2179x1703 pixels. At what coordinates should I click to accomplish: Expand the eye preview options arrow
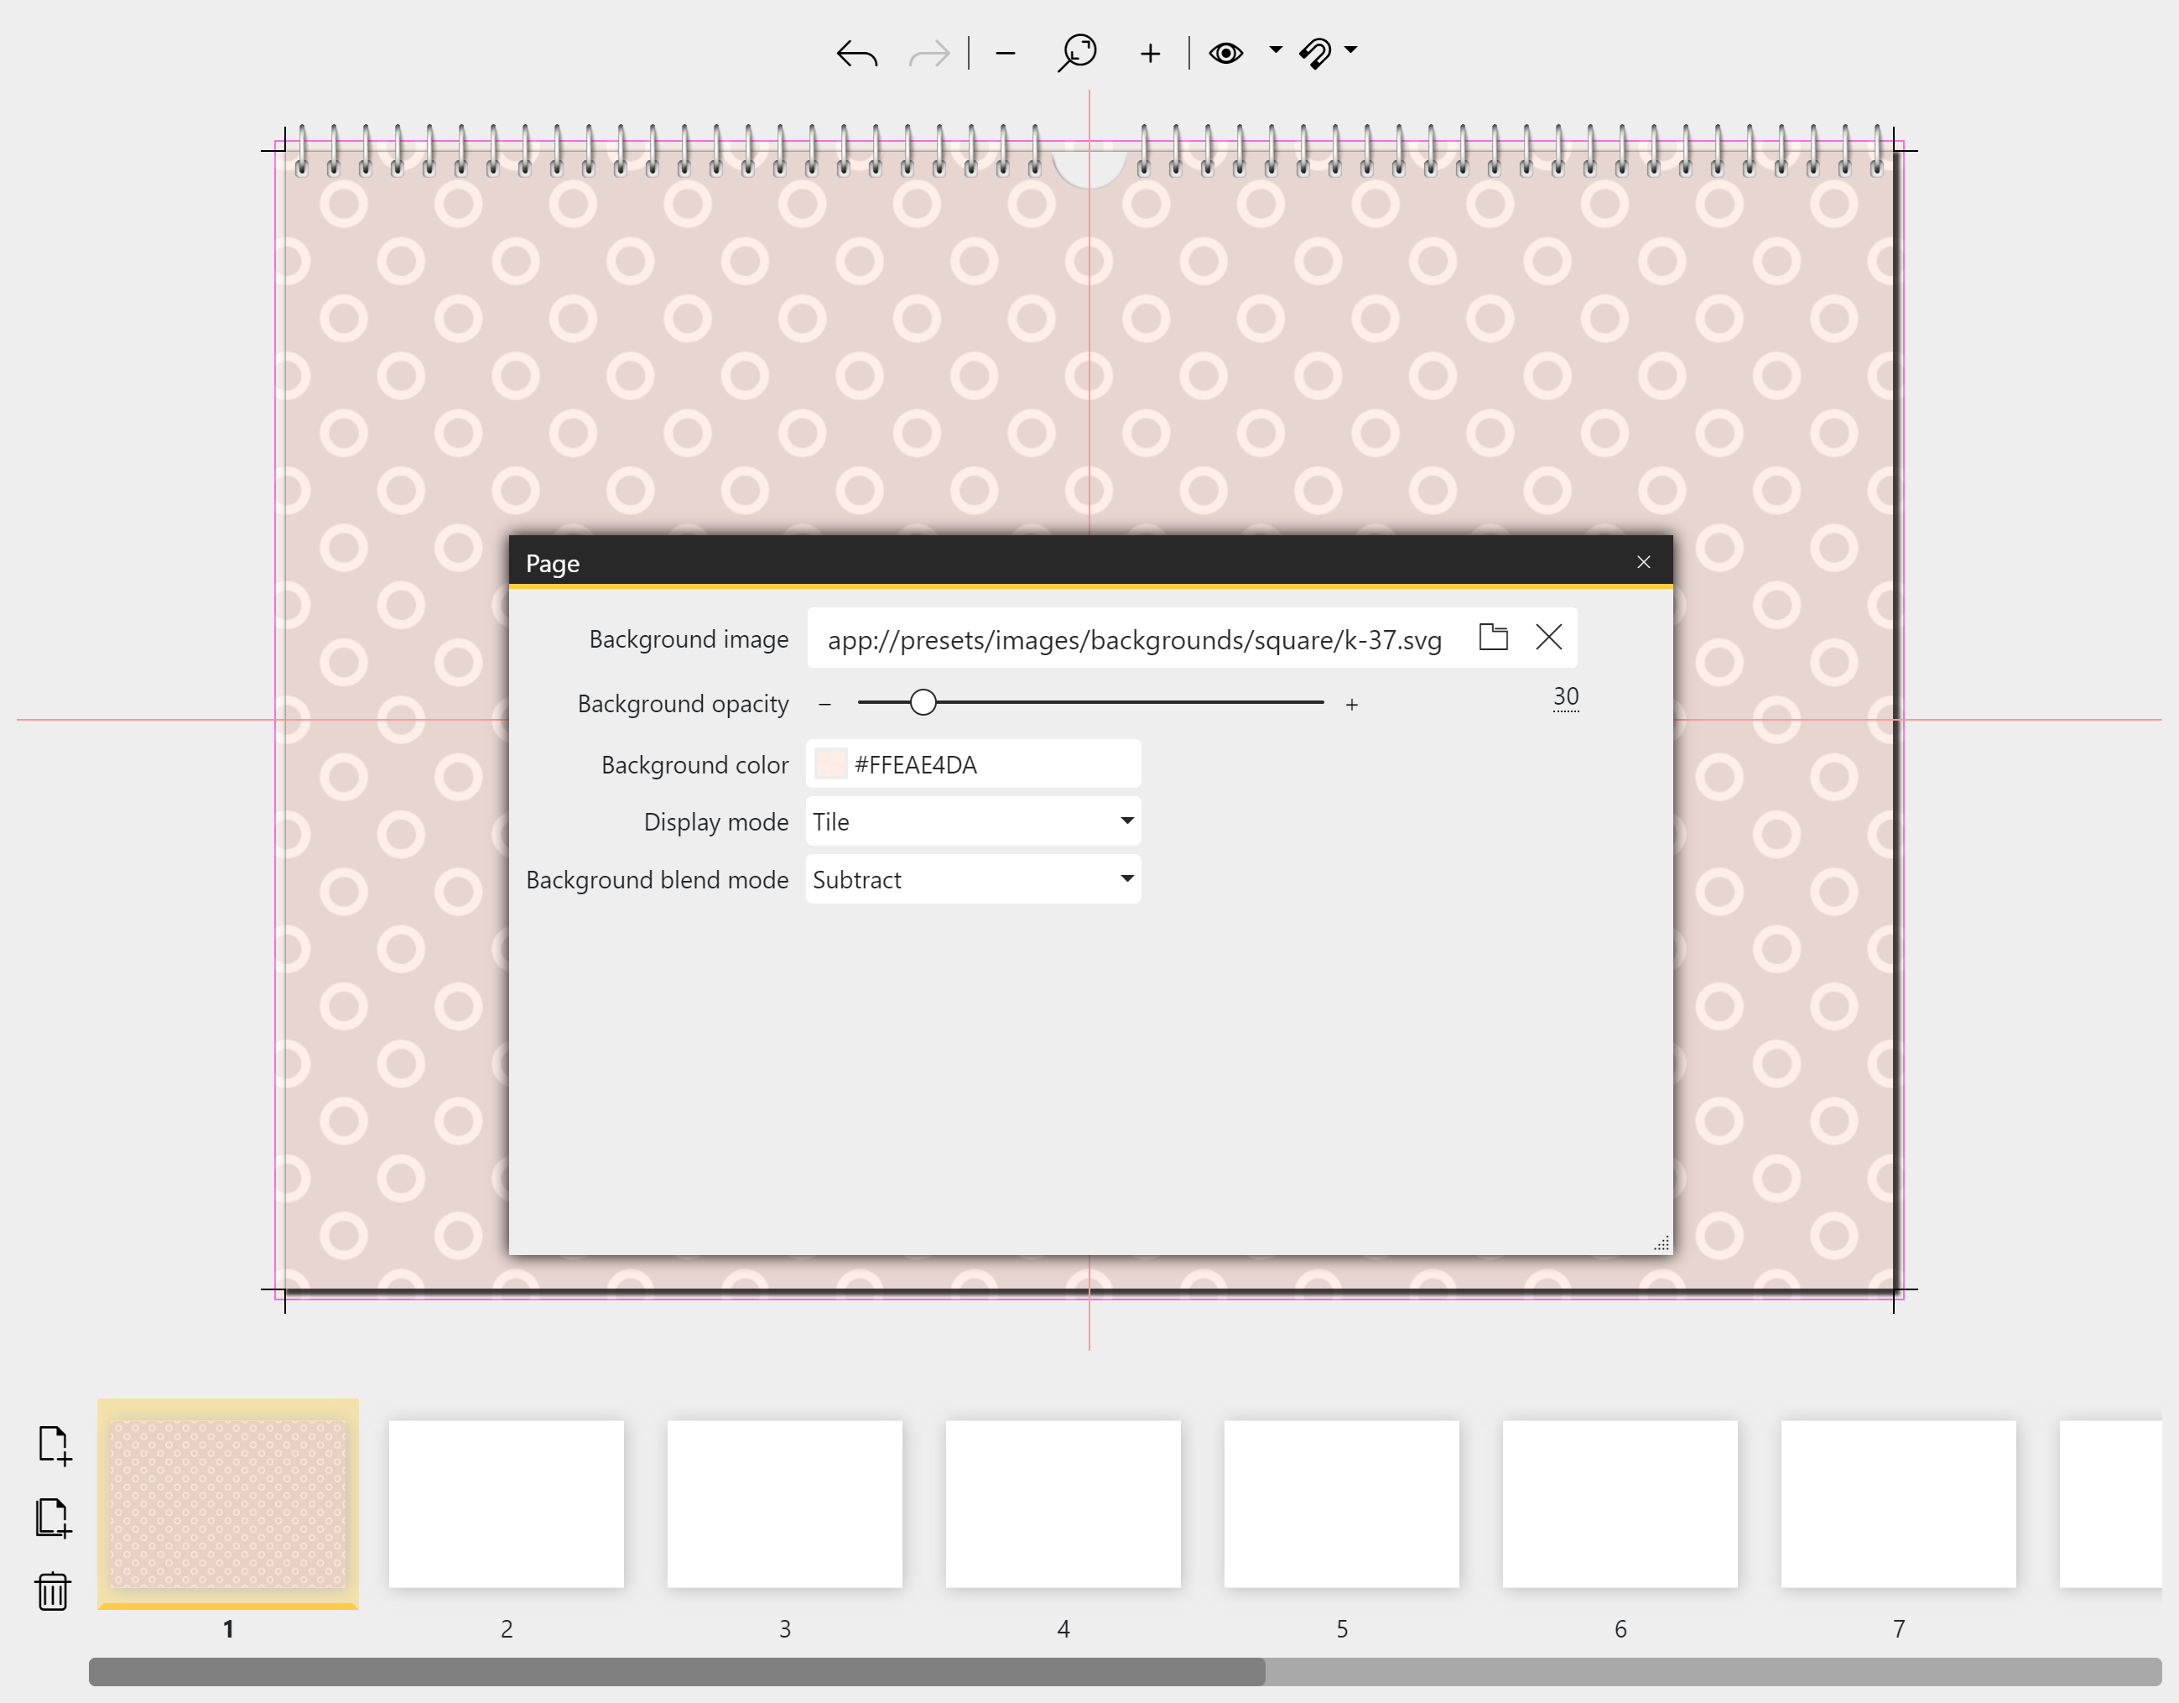pos(1272,52)
